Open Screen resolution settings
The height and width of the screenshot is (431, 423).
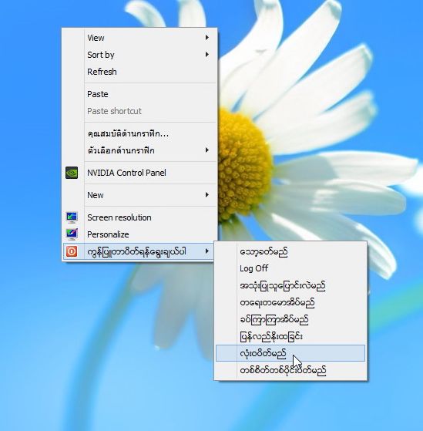139,217
